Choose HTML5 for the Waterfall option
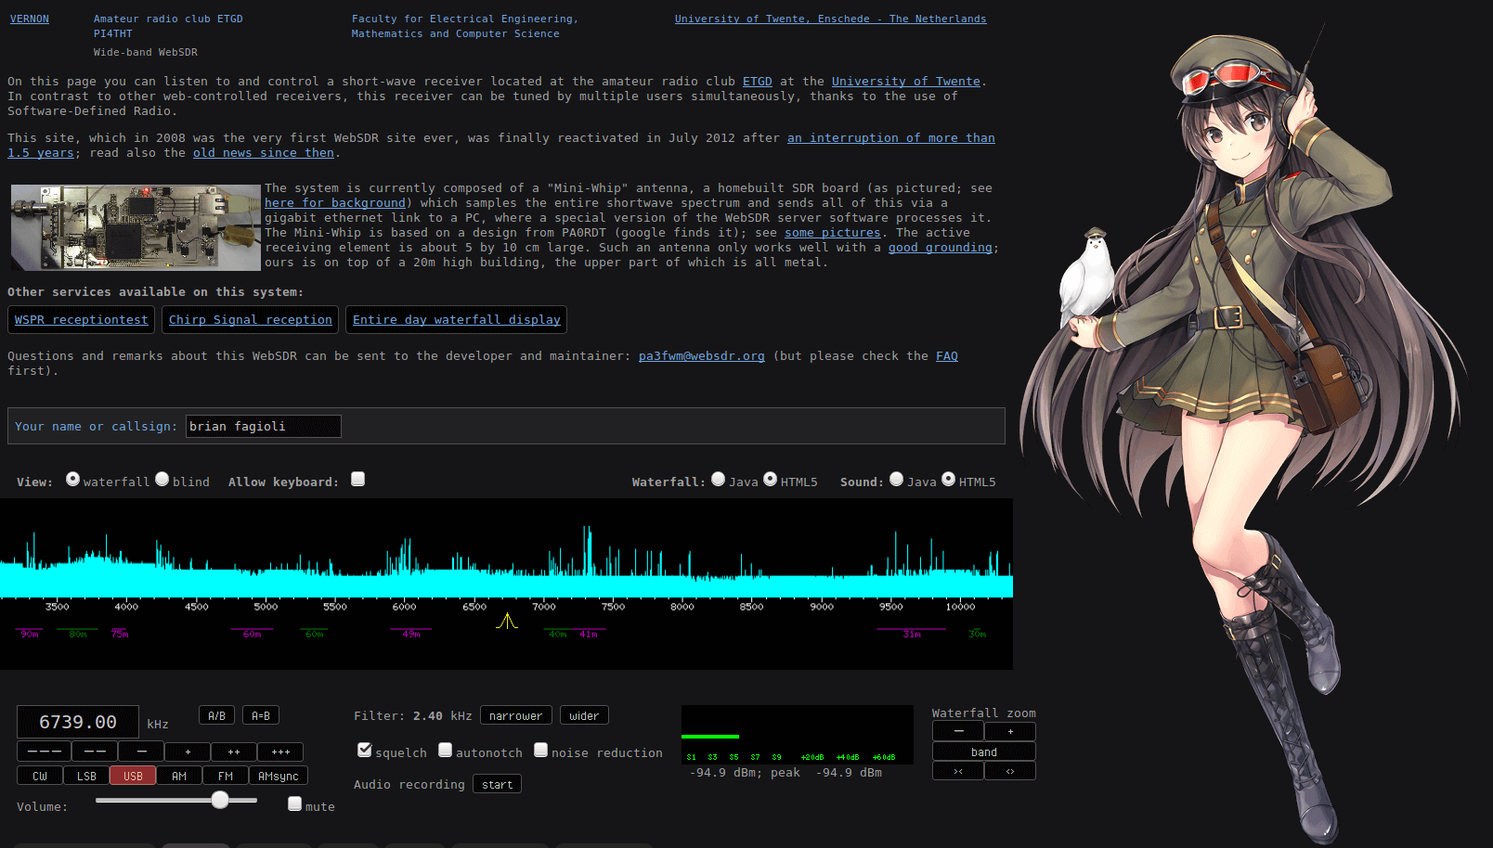The width and height of the screenshot is (1493, 848). 771,479
